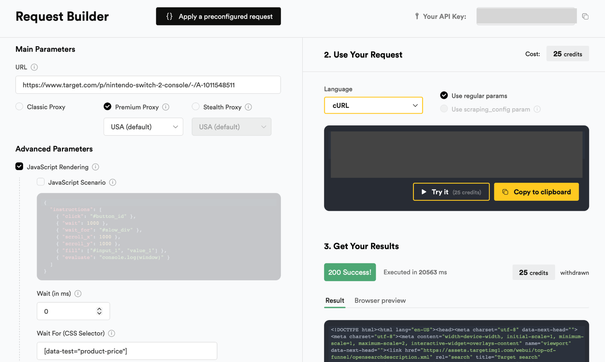Click the info icon beside Wait For (CSS Selector)
This screenshot has width=605, height=362.
pos(112,333)
